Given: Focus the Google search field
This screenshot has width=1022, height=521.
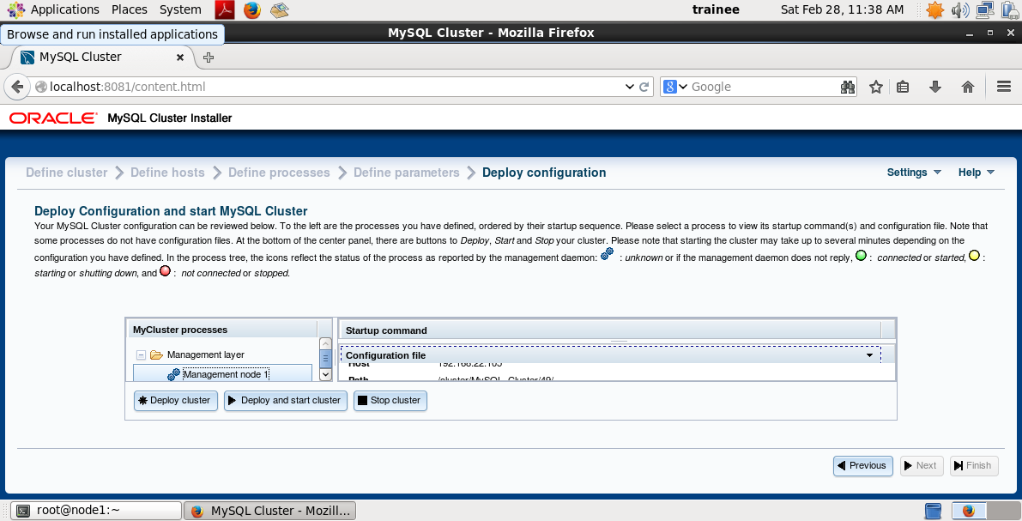Looking at the screenshot, I should pyautogui.click(x=763, y=87).
